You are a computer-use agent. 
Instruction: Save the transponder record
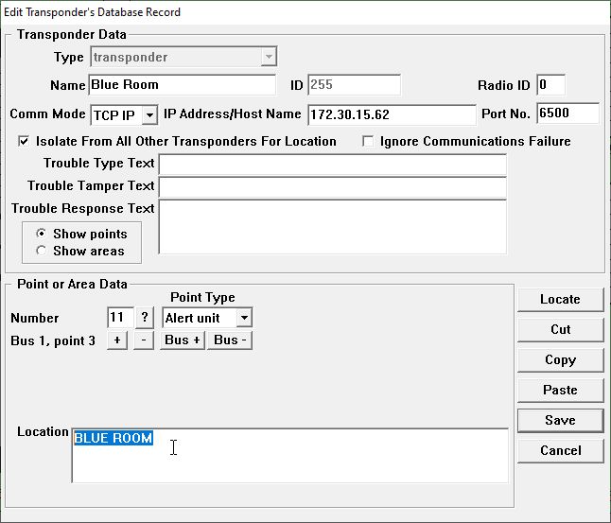[560, 420]
